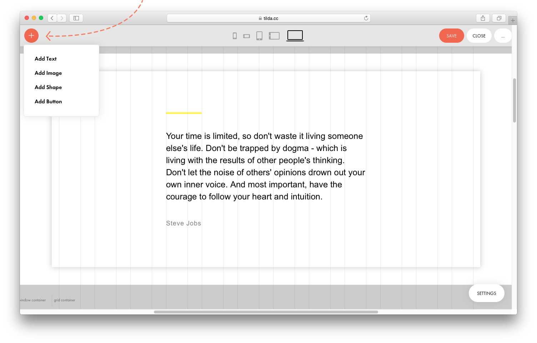Select Add Button in the menu
Image resolution: width=537 pixels, height=343 pixels.
click(48, 102)
